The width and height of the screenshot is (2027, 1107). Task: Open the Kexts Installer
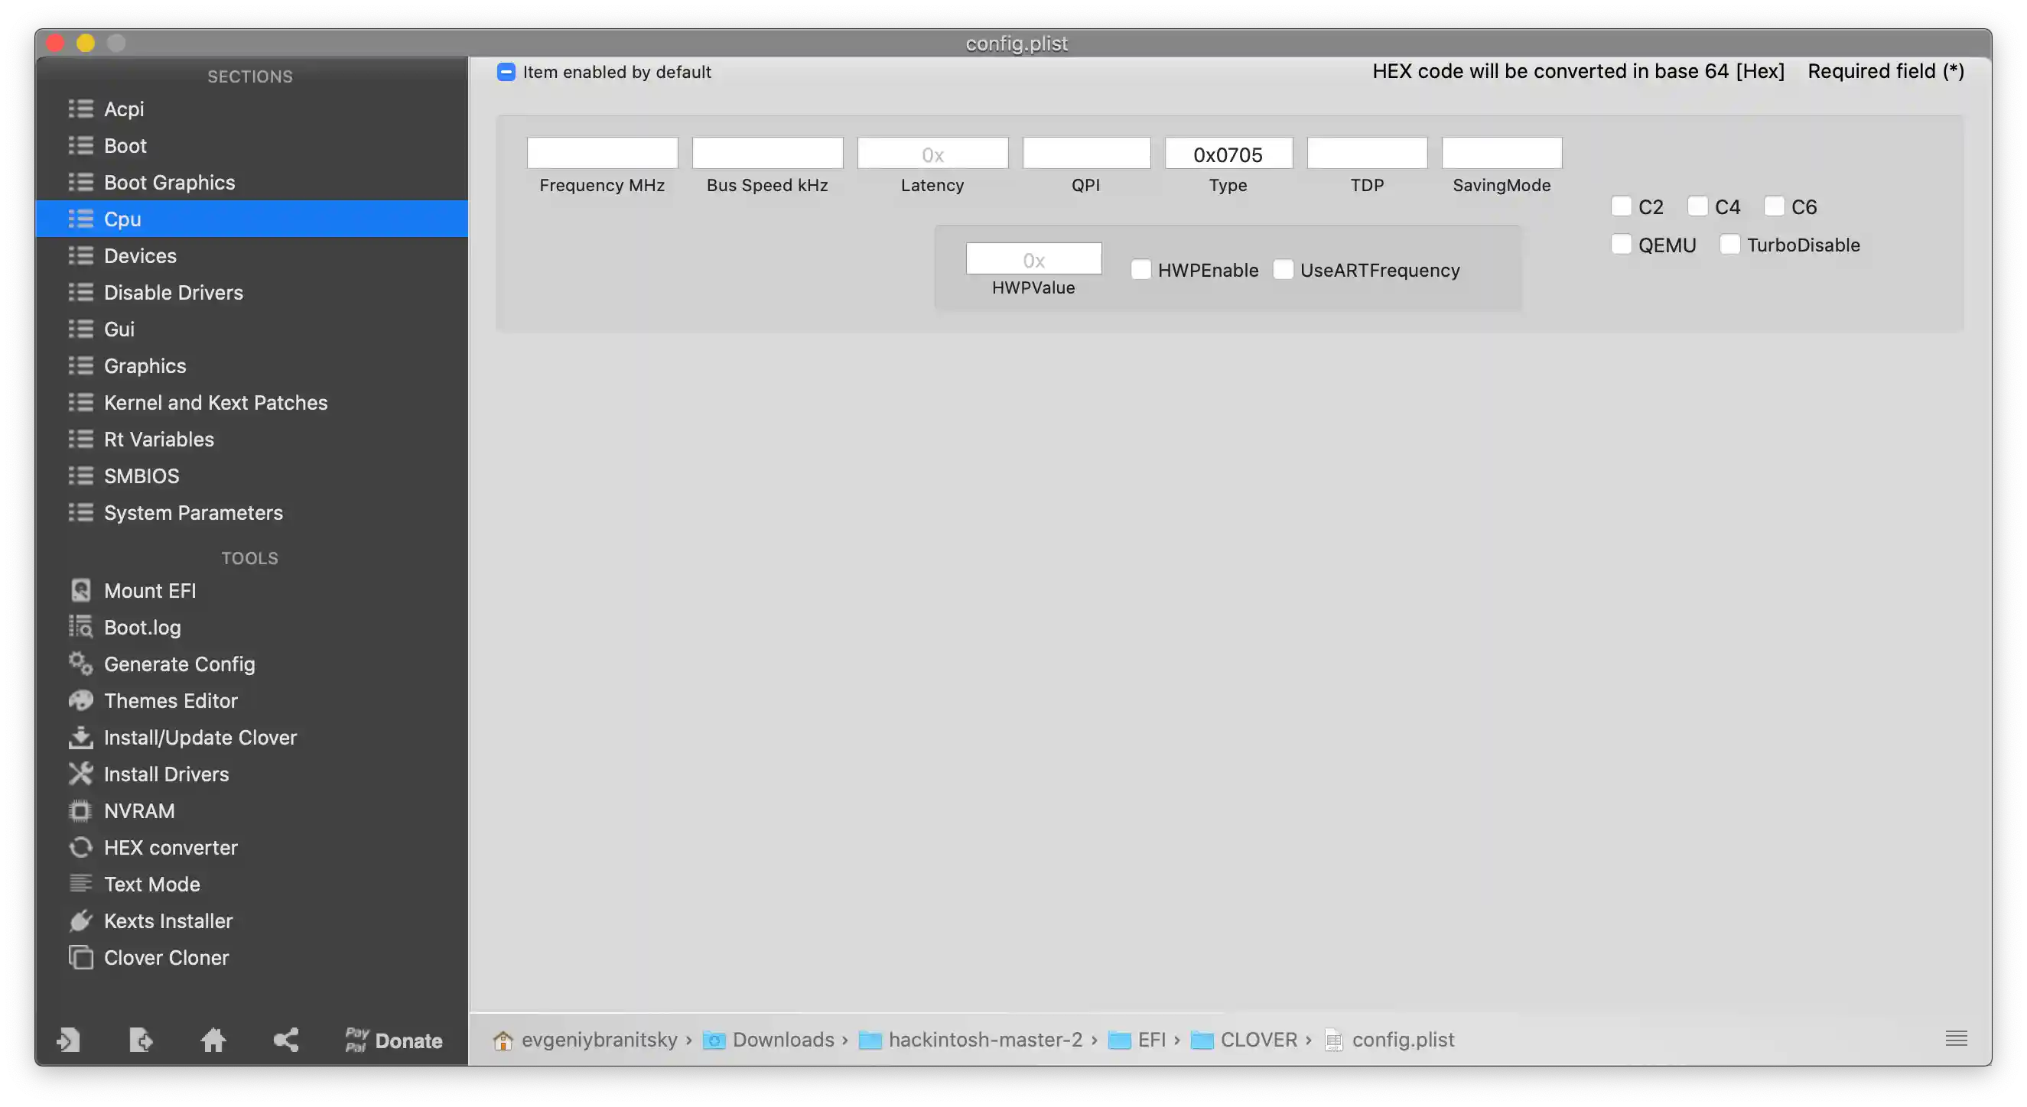tap(168, 920)
